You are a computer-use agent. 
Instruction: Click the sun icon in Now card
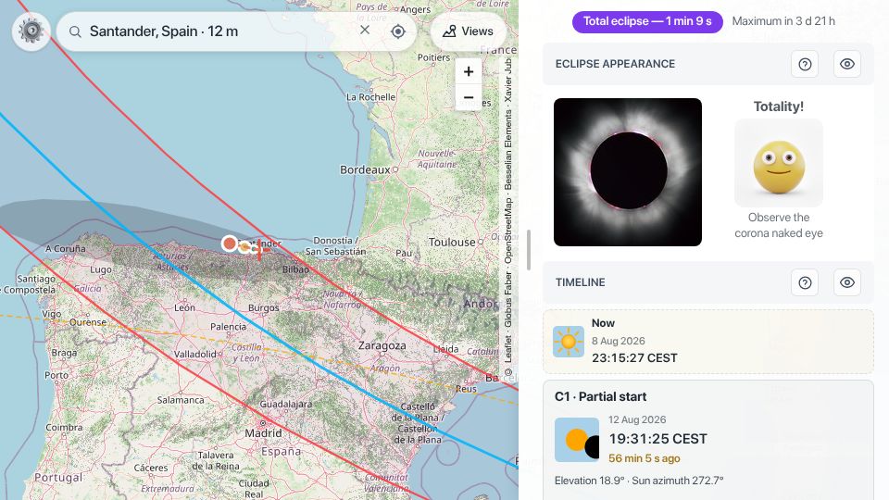point(568,342)
